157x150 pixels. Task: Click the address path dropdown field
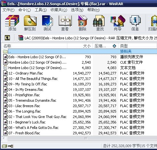tap(87, 38)
